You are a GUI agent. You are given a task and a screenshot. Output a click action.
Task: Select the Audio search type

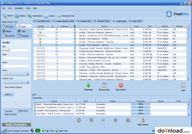point(24,26)
